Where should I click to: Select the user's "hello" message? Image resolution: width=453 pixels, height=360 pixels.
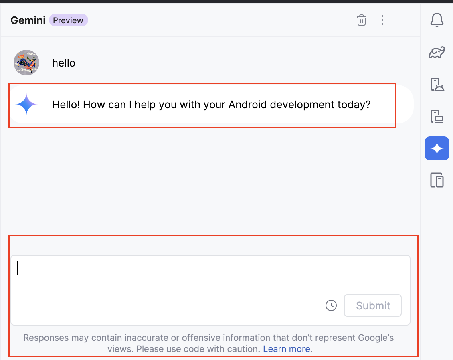coord(64,63)
